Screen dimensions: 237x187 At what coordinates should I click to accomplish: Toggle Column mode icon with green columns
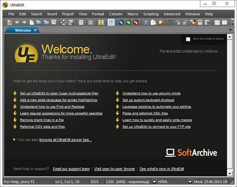(101, 22)
